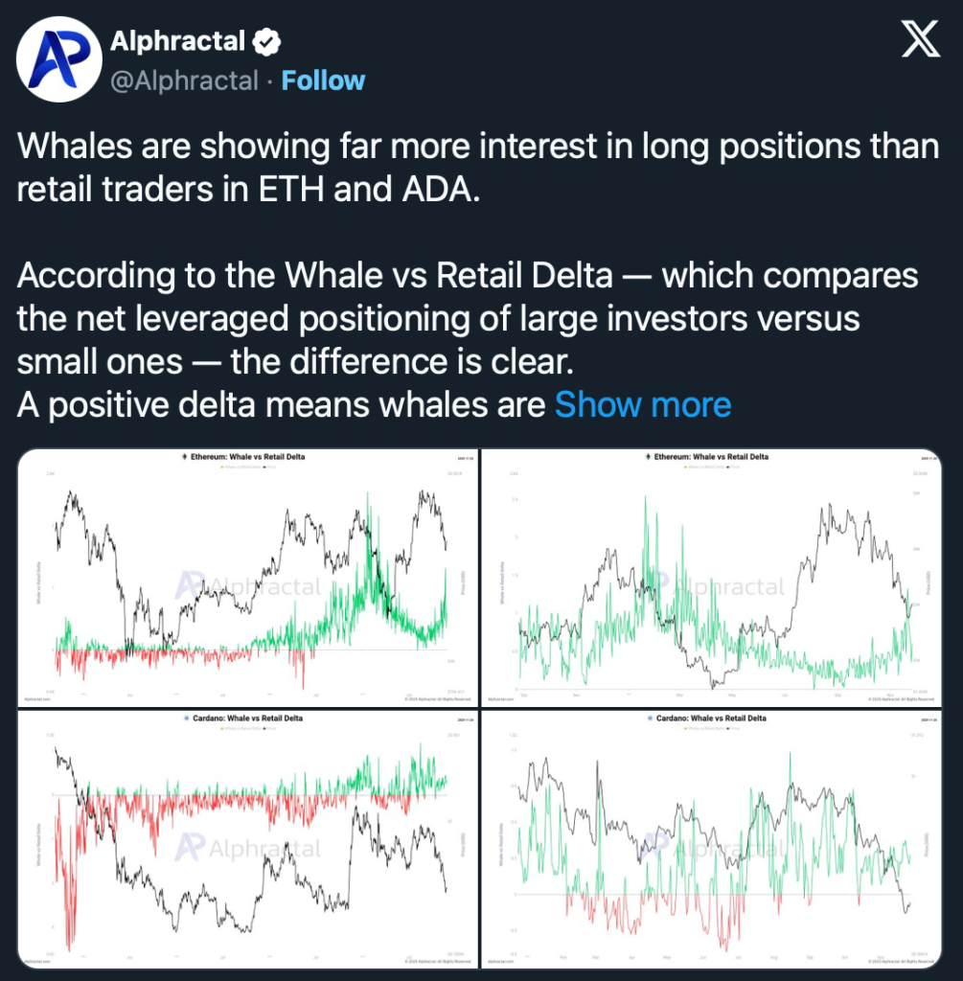Screen dimensions: 963x981
Task: Expand tweet text with Show more
Action: (x=643, y=404)
